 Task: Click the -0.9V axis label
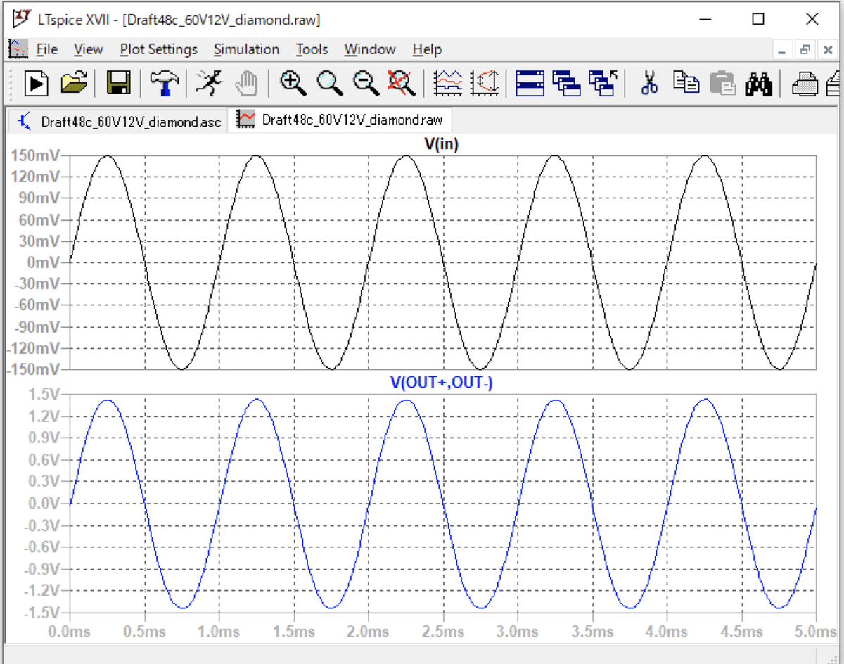(43, 568)
